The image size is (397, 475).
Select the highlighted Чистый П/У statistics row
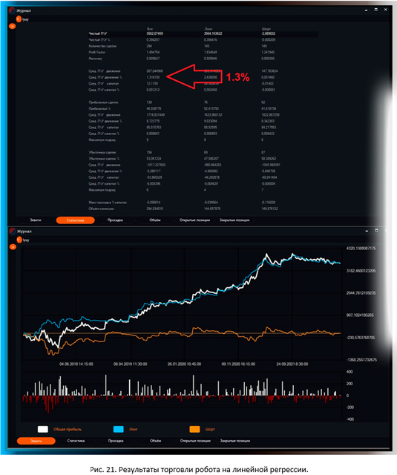click(x=203, y=33)
